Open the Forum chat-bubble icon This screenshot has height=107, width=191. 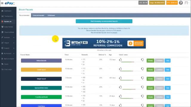[2, 64]
